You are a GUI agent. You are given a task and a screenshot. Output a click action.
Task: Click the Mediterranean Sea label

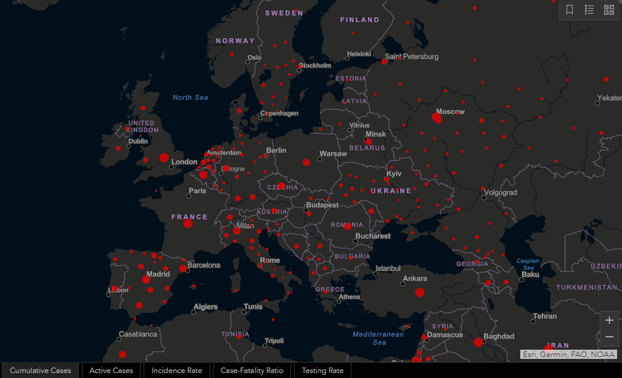tap(378, 339)
